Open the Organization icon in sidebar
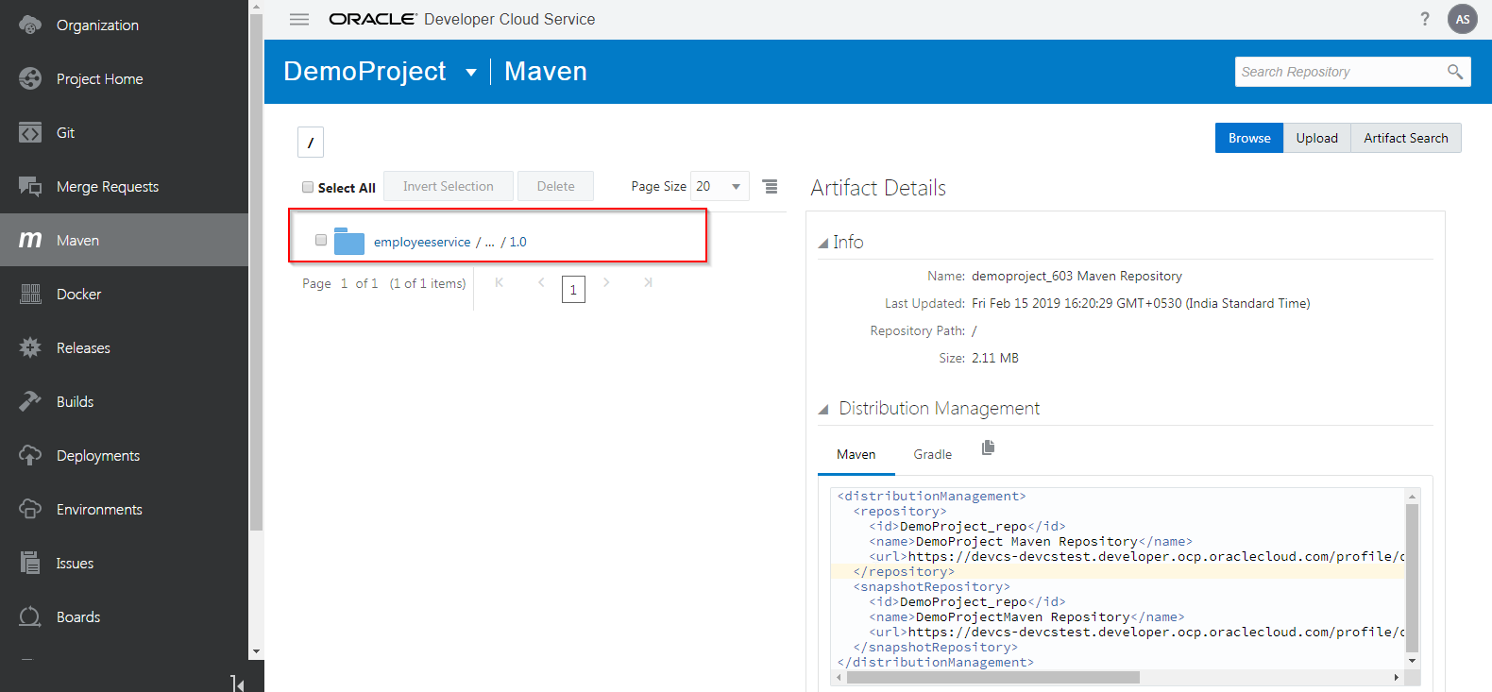This screenshot has width=1492, height=692. 30,25
